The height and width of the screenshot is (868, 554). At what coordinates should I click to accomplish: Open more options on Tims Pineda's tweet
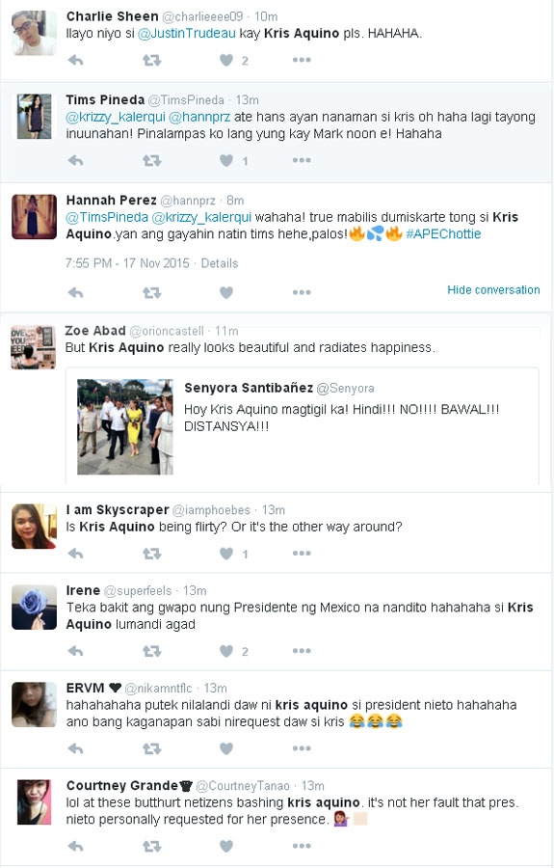pos(302,160)
